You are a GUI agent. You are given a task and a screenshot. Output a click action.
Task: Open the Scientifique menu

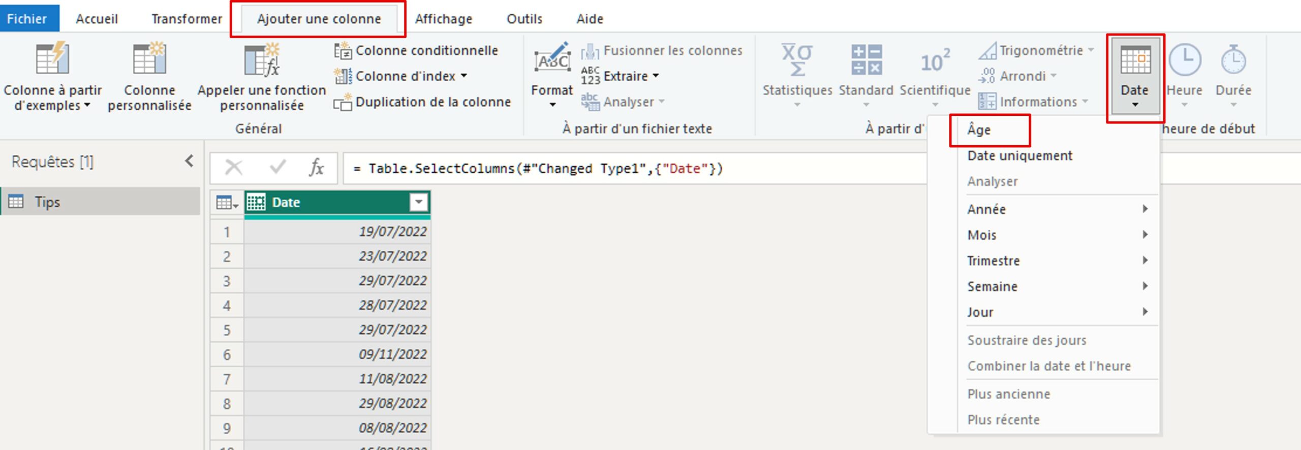(x=935, y=75)
